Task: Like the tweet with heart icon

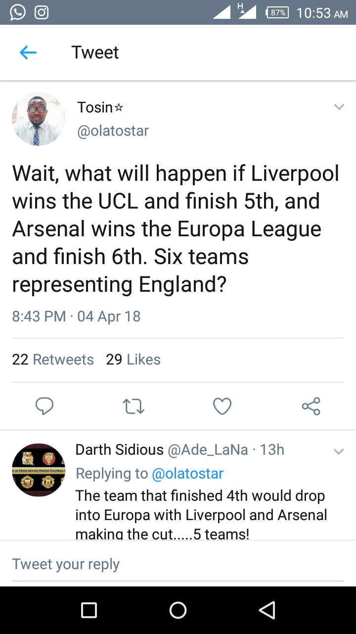Action: 222,406
